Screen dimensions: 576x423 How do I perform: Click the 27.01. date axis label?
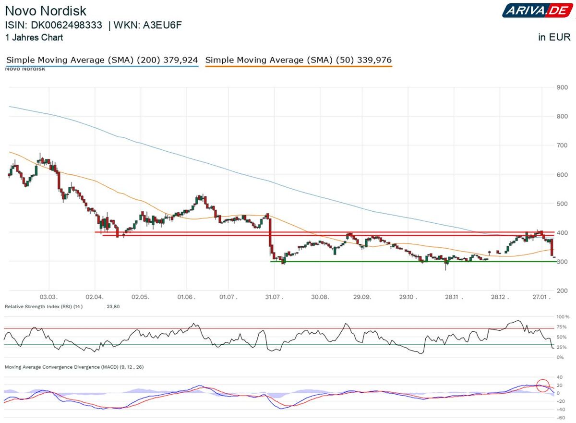(x=542, y=298)
